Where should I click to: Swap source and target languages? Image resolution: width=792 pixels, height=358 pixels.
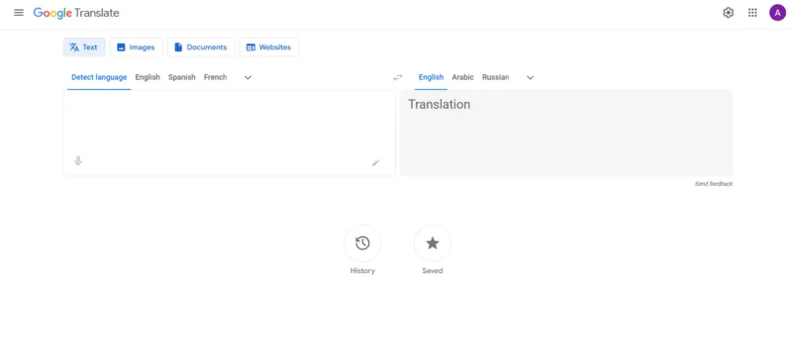pyautogui.click(x=398, y=77)
